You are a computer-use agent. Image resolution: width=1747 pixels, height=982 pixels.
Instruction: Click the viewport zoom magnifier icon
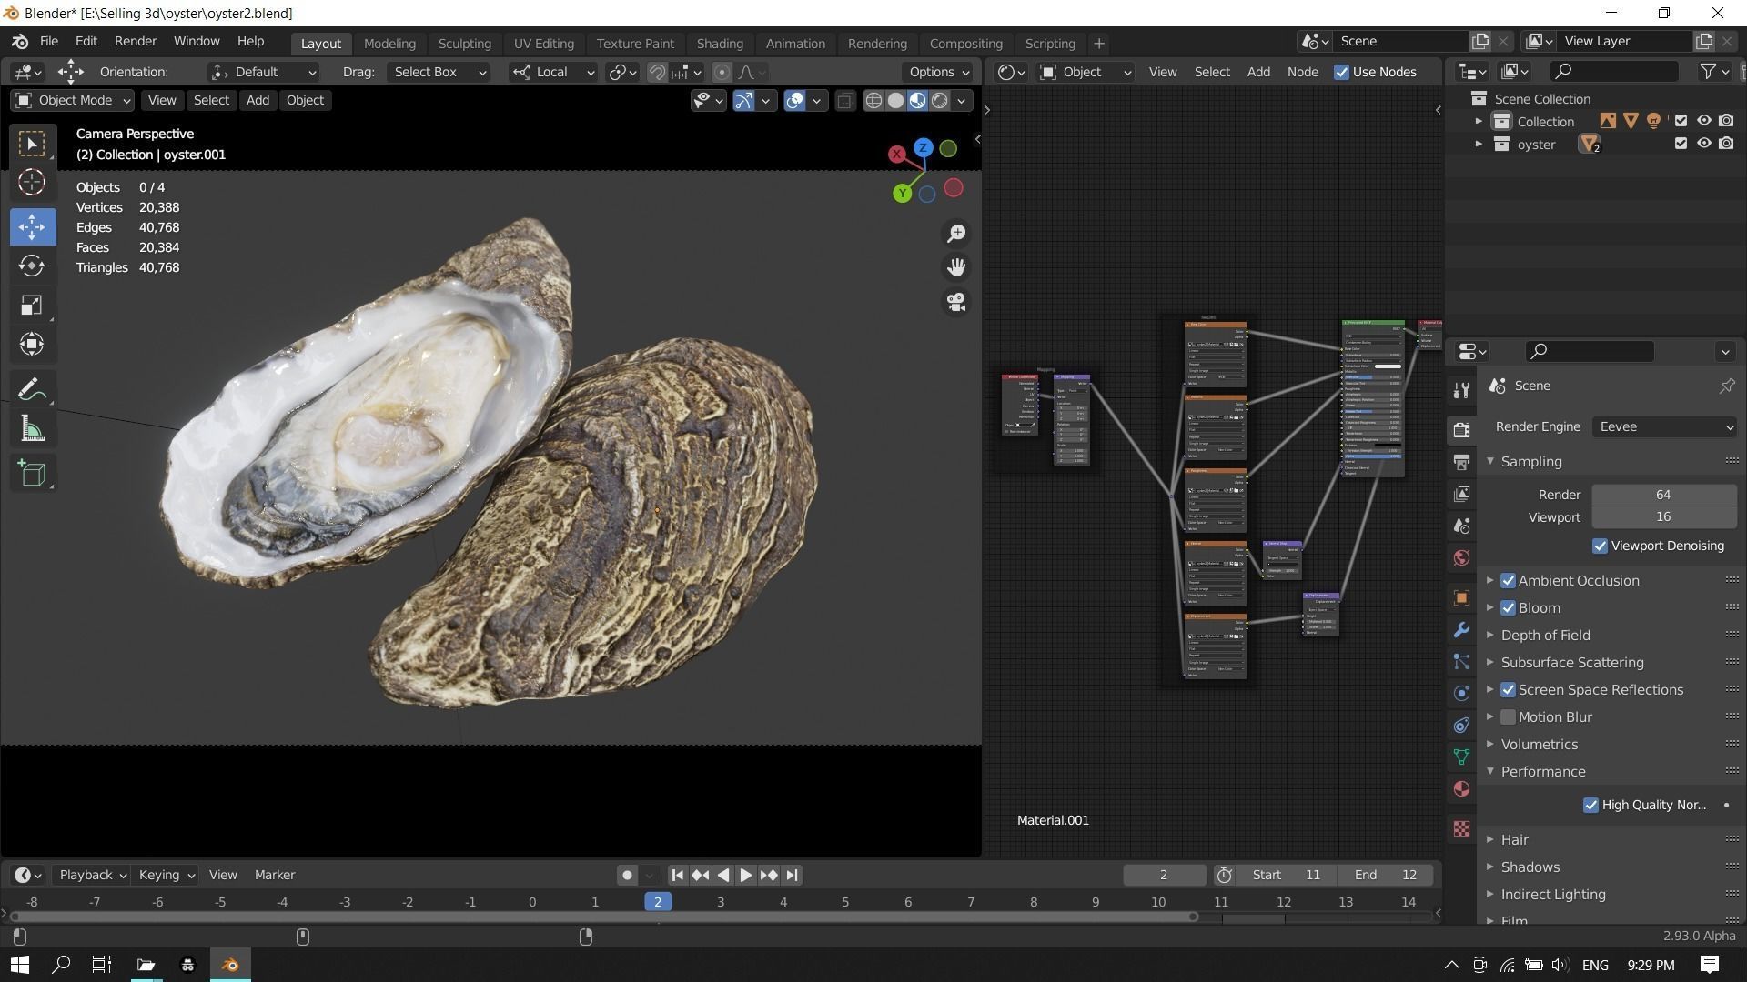coord(956,234)
